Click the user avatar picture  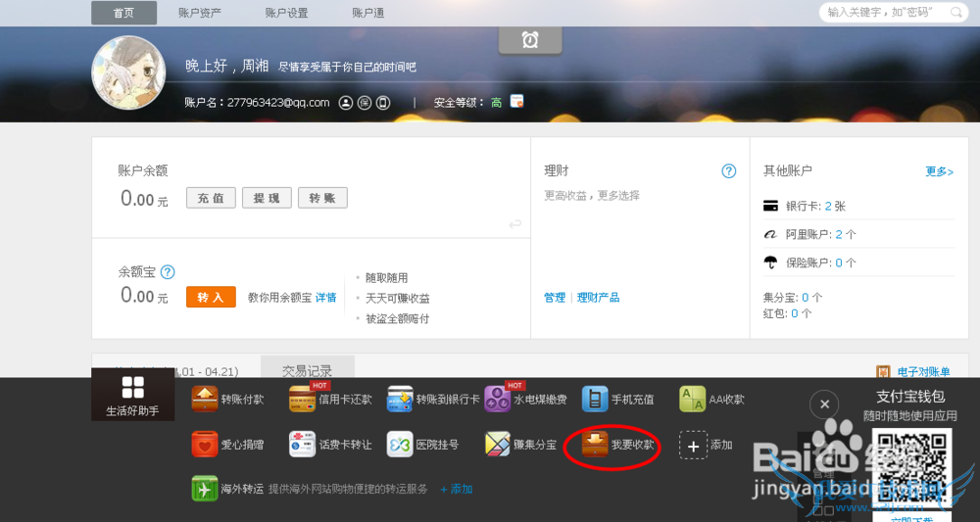pos(128,71)
